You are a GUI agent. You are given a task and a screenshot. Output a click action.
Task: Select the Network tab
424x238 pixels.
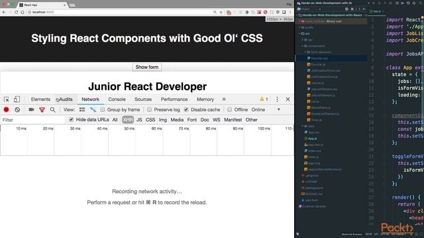91,99
